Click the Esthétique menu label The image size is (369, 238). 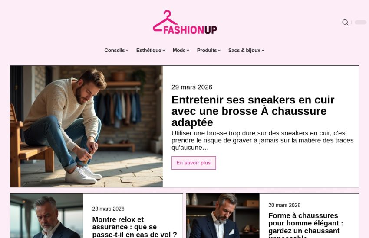(x=149, y=51)
